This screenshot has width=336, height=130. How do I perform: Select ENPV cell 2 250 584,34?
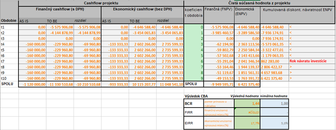pyautogui.click(x=247, y=50)
